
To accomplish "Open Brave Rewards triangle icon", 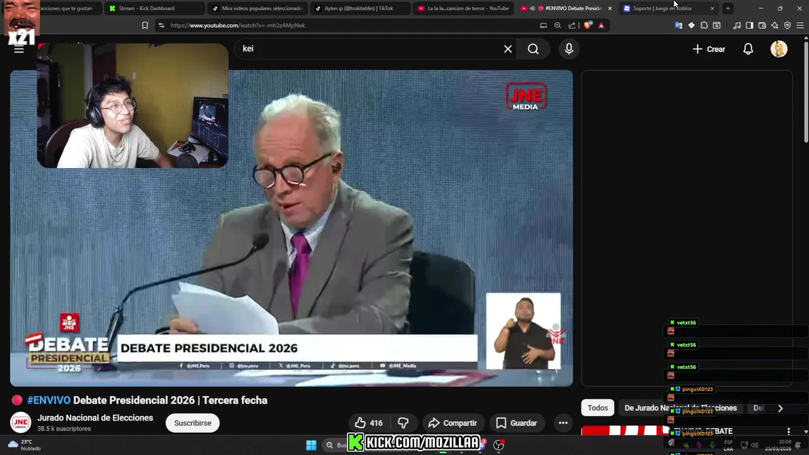I will (x=601, y=25).
